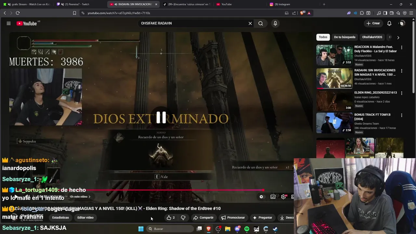The height and width of the screenshot is (234, 416).
Task: Open menu for REACCION A Malandro video
Action: point(402,47)
